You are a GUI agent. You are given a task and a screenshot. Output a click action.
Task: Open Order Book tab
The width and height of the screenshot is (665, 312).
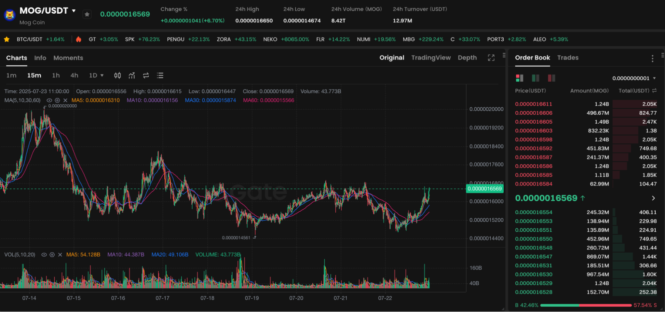532,57
